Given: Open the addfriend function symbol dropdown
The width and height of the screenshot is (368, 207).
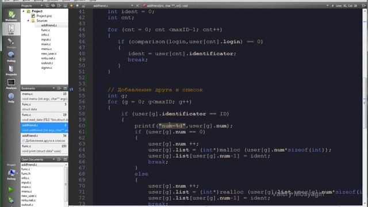Looking at the screenshot, I should click(327, 6).
